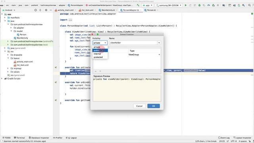
Task: Open Project panel gear settings icon
Action: [46, 10]
